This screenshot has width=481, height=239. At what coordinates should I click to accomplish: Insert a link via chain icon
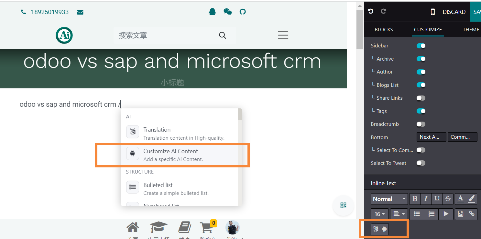[472, 214]
